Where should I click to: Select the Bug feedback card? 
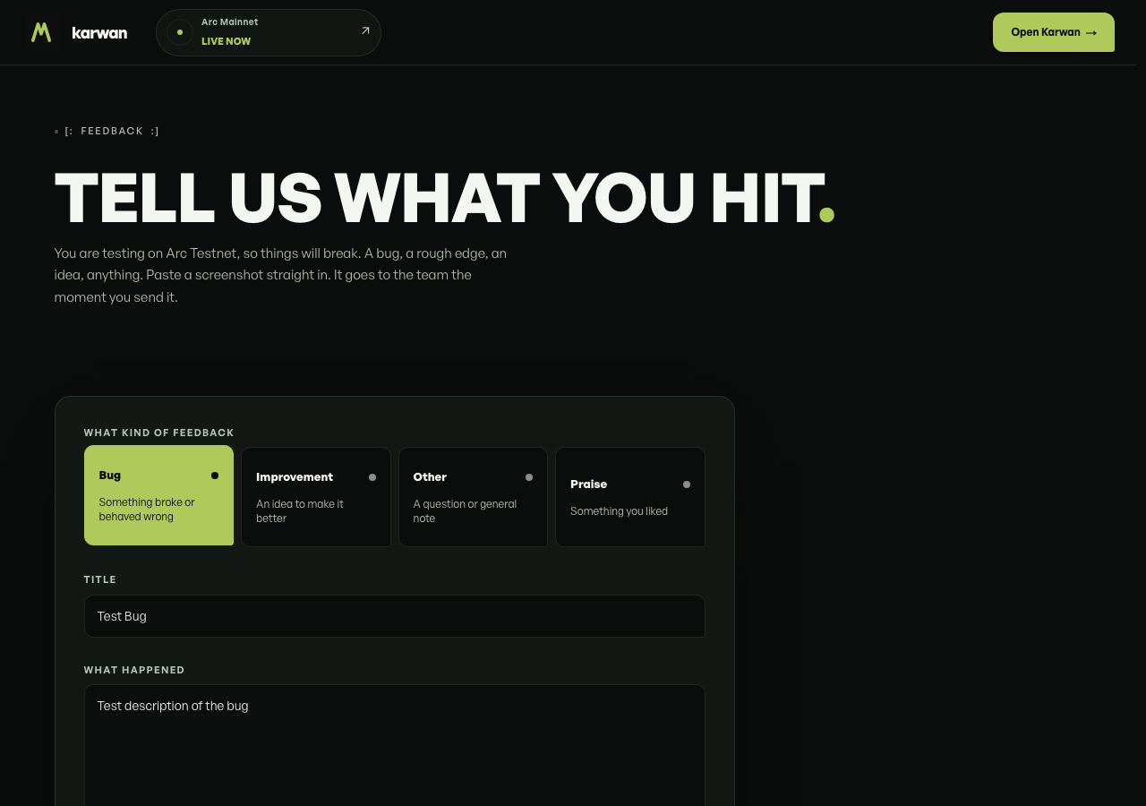point(158,495)
